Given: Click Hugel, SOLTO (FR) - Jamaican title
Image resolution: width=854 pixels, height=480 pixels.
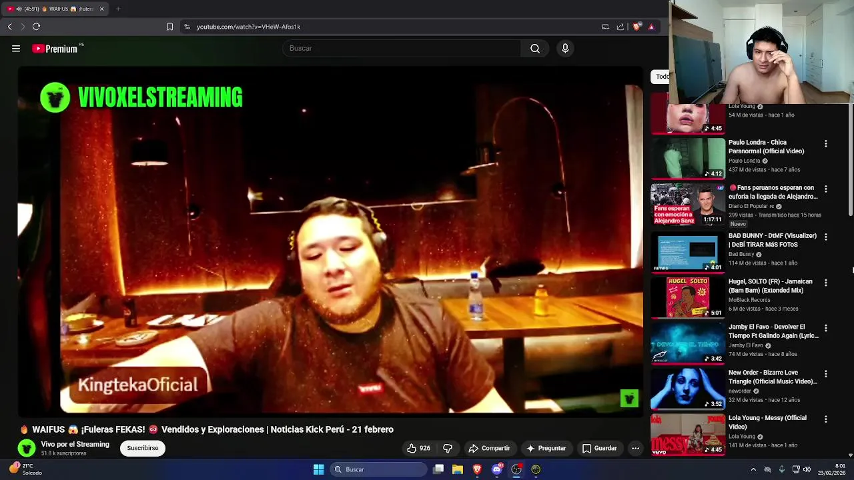Looking at the screenshot, I should (x=770, y=286).
